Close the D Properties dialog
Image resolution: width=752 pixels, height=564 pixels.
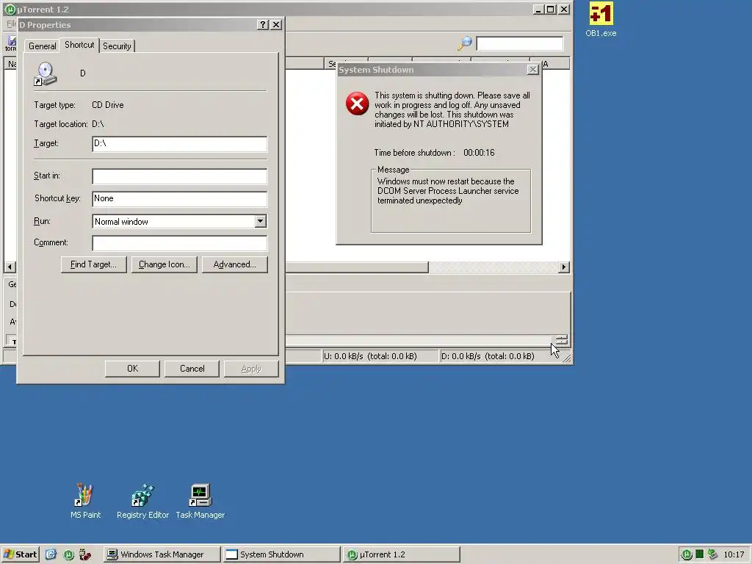coord(276,24)
